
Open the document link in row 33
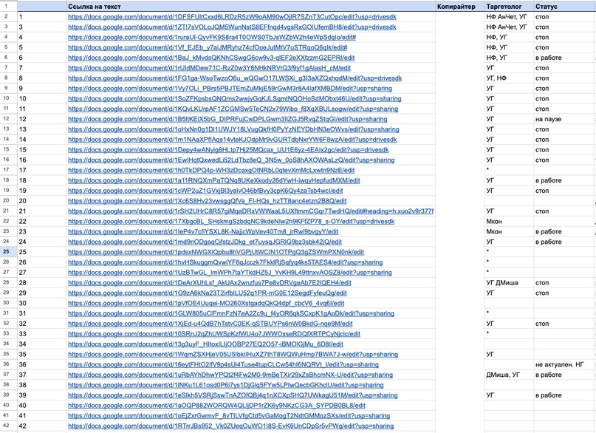pyautogui.click(x=214, y=334)
